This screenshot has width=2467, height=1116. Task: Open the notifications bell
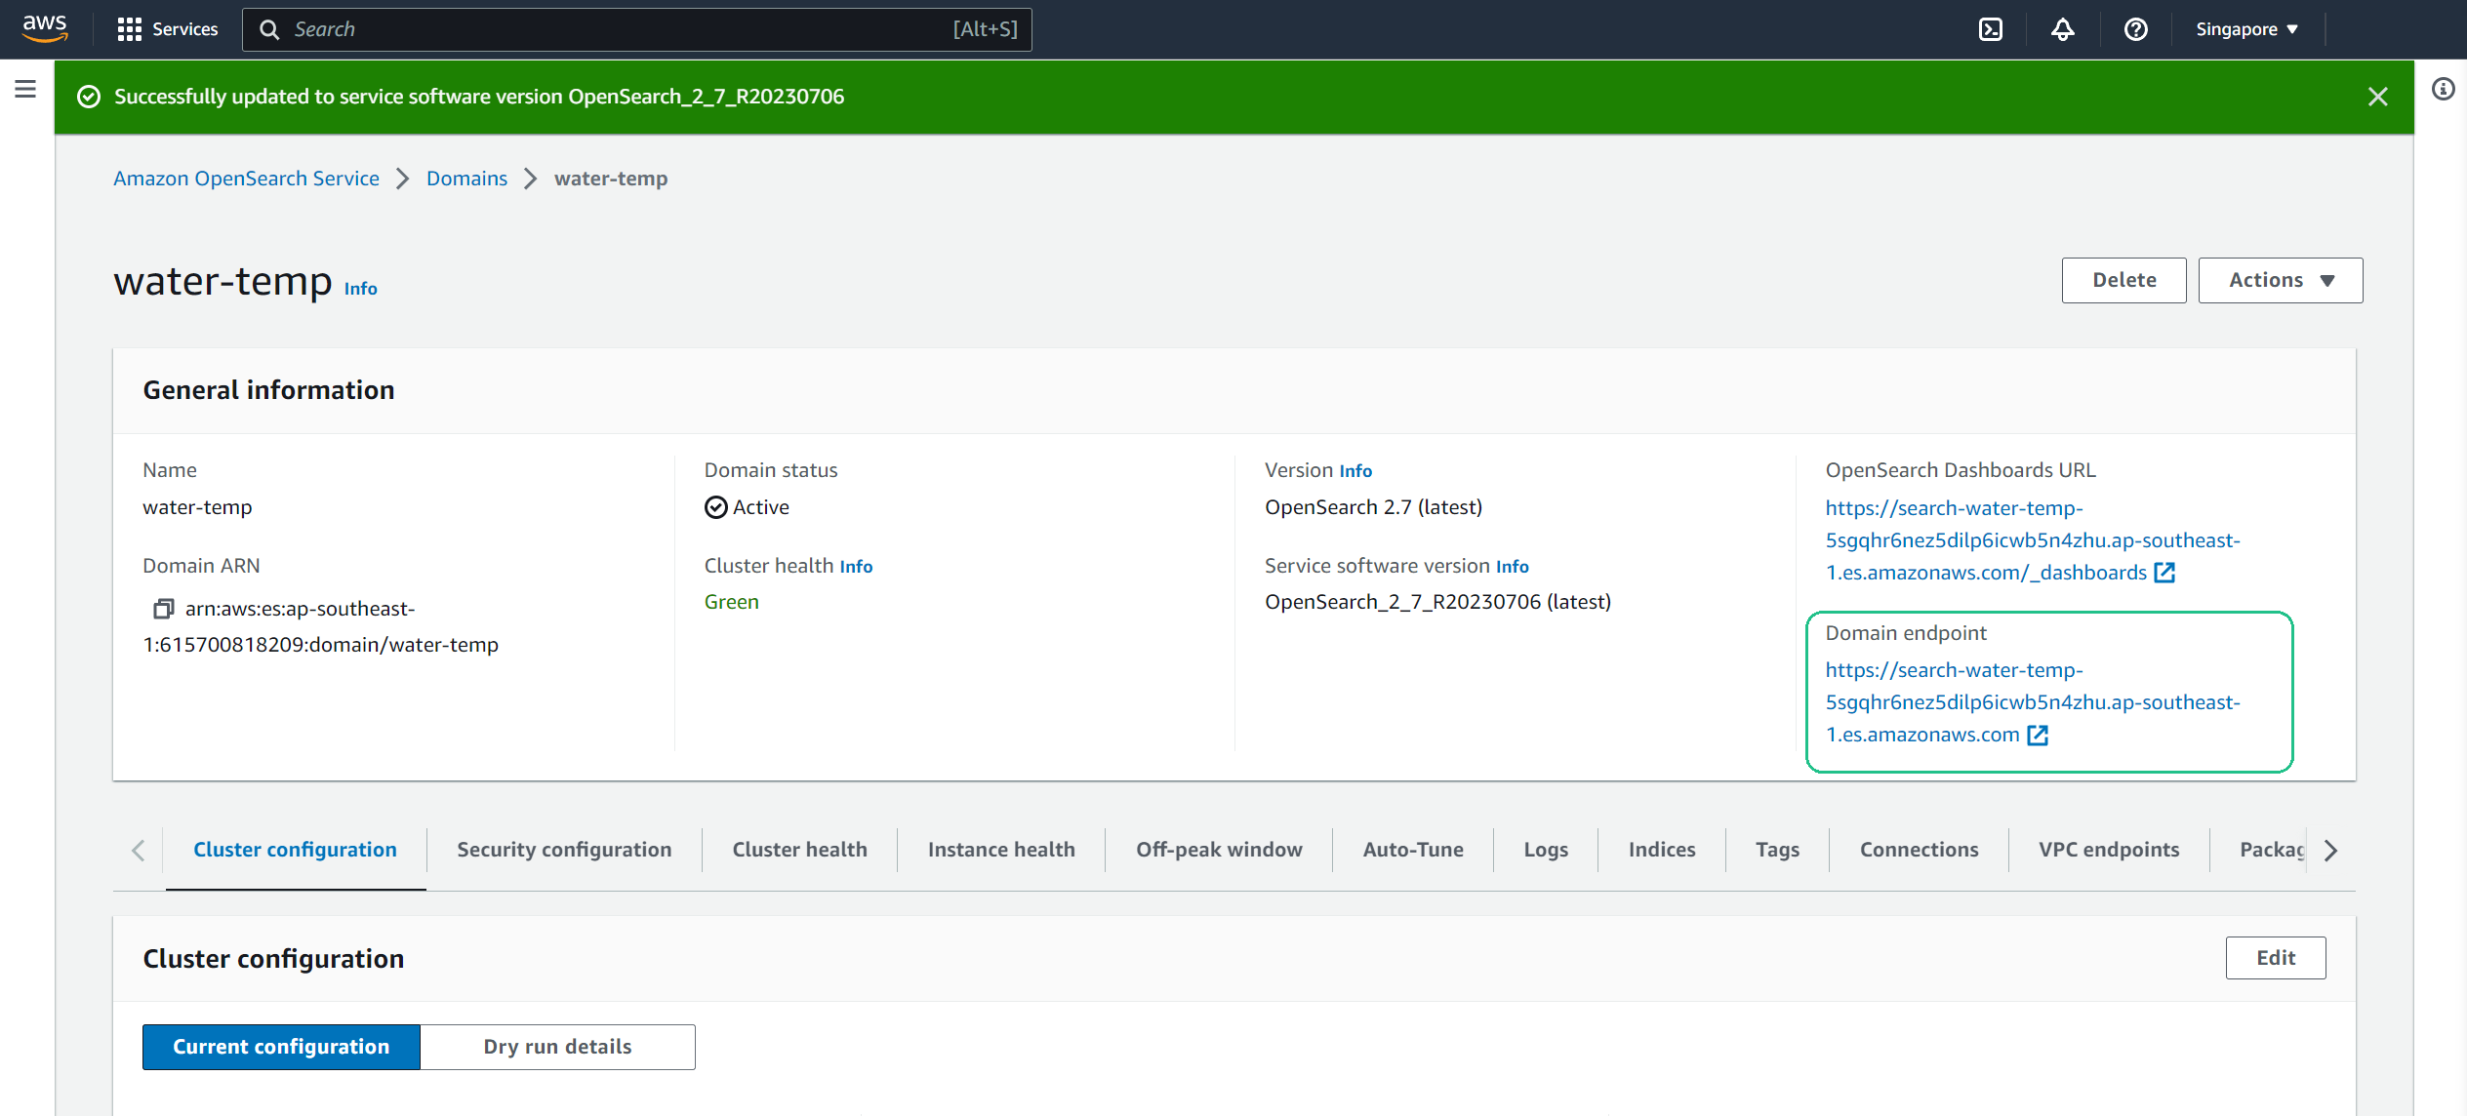[x=2062, y=29]
